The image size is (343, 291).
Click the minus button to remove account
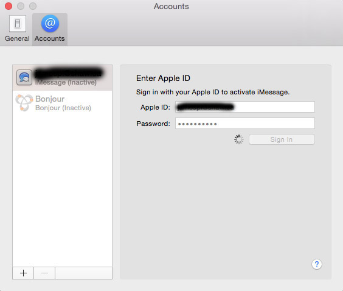point(44,273)
